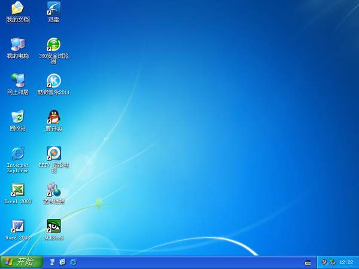The width and height of the screenshot is (359, 269).
Task: Select the 迅雷 Thunder shortcut icon
Action: point(54,8)
